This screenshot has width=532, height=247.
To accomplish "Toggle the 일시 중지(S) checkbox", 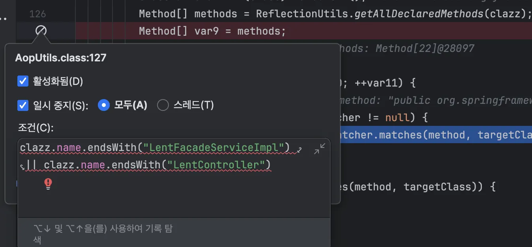I will (23, 105).
